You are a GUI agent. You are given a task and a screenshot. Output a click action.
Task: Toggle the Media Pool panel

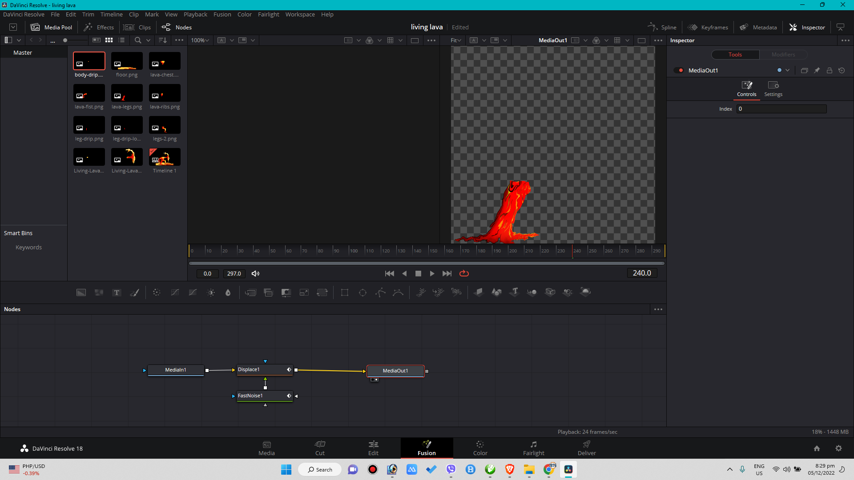coord(51,27)
